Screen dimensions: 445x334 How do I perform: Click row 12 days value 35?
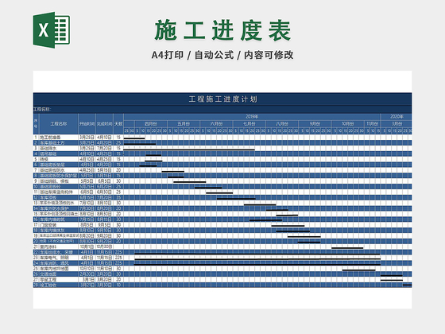pos(118,197)
